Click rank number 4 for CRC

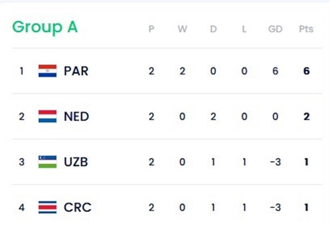click(x=21, y=208)
